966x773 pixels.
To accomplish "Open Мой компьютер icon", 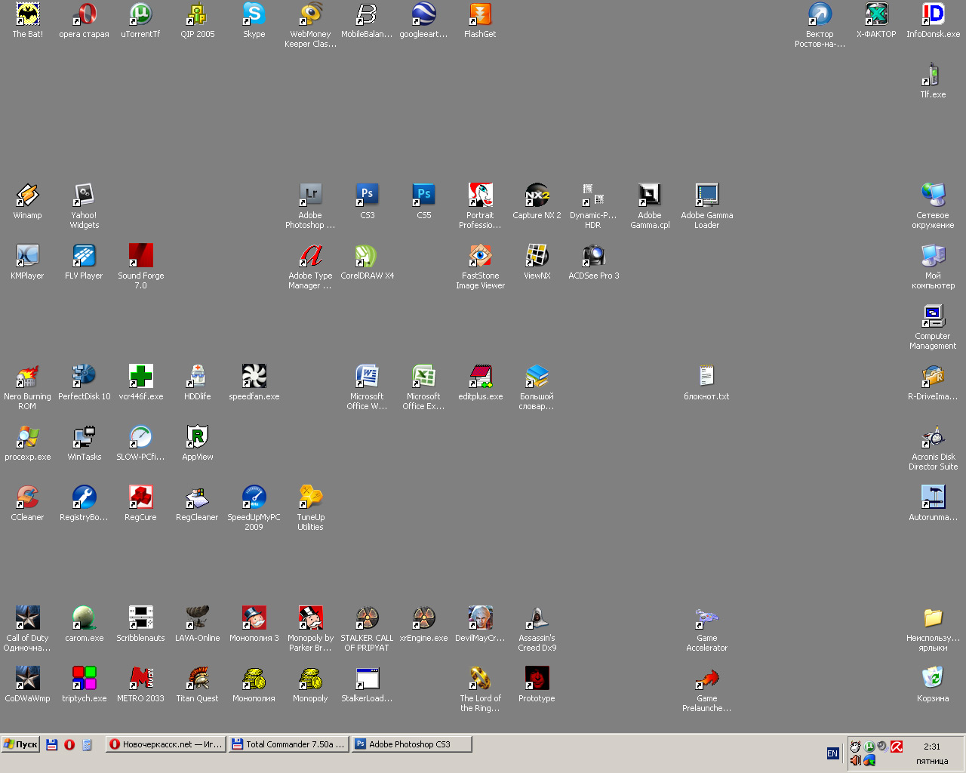I will pos(934,255).
